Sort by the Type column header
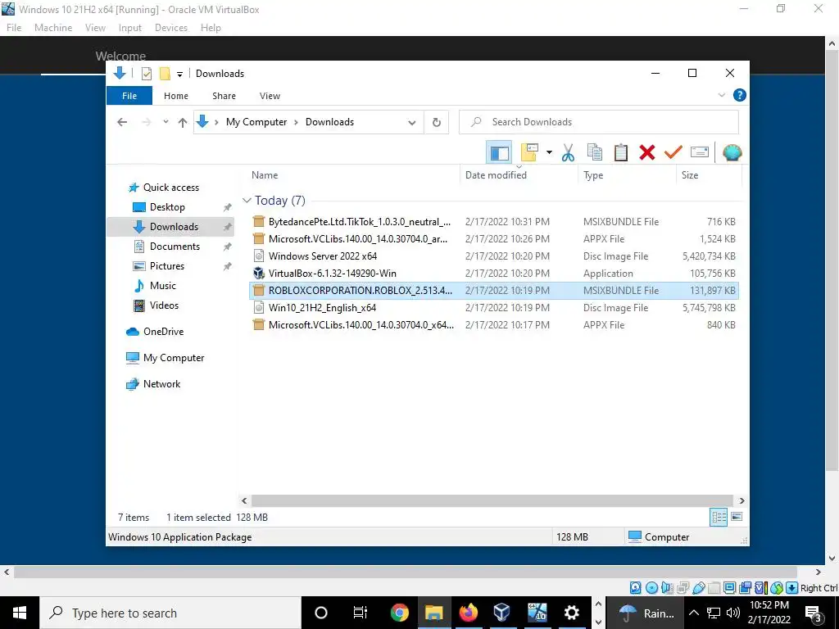The height and width of the screenshot is (629, 839). point(593,175)
